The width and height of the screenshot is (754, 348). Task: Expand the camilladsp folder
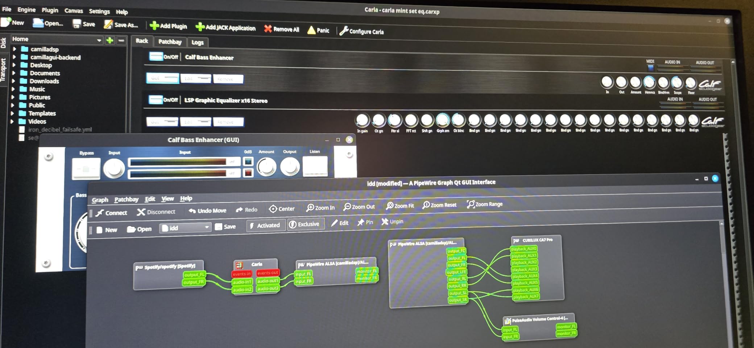coord(14,49)
